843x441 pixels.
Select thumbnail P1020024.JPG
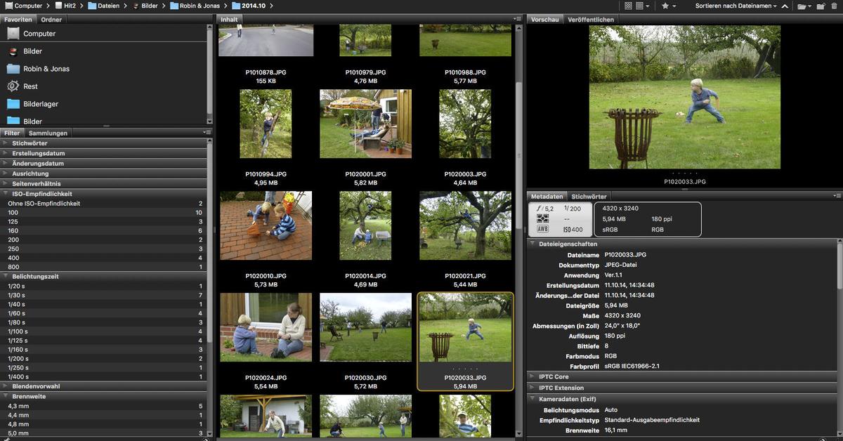pos(266,327)
